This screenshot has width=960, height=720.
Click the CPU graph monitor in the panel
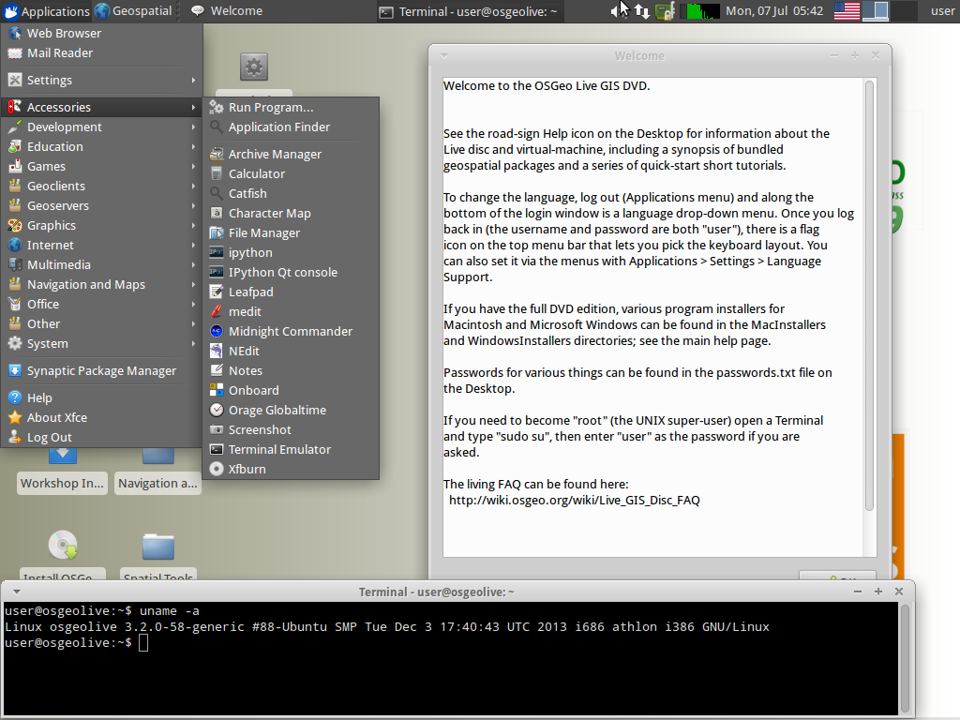click(x=699, y=11)
